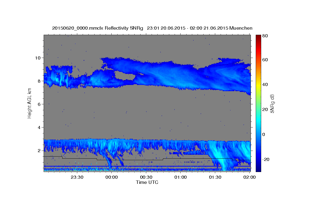Click the oval hole in the cirrus cloud
This screenshot has width=310, height=206.
(x=125, y=76)
